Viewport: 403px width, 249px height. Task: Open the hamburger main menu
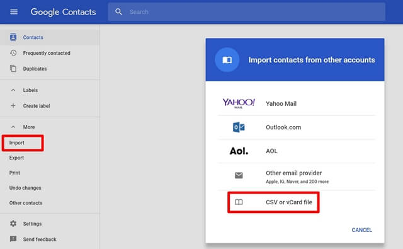pos(14,12)
